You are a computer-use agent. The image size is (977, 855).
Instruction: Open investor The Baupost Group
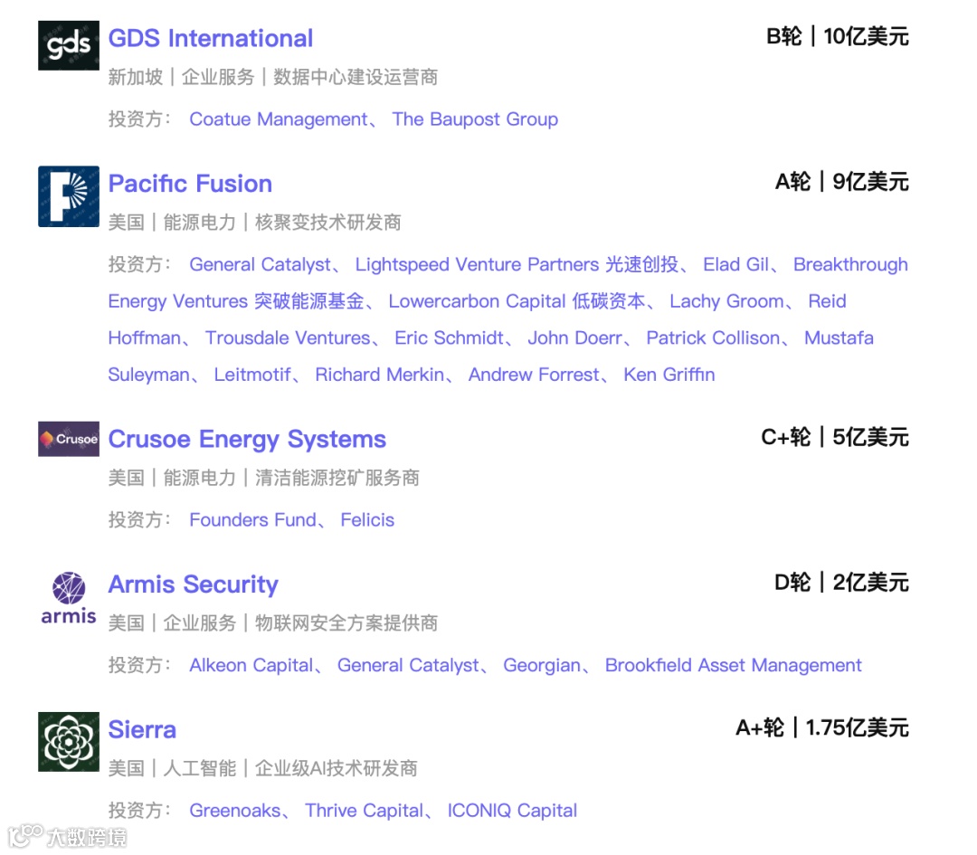[x=475, y=119]
